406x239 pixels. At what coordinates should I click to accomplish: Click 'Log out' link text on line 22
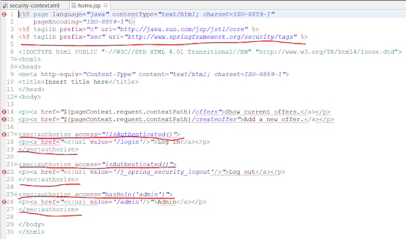[242, 172]
